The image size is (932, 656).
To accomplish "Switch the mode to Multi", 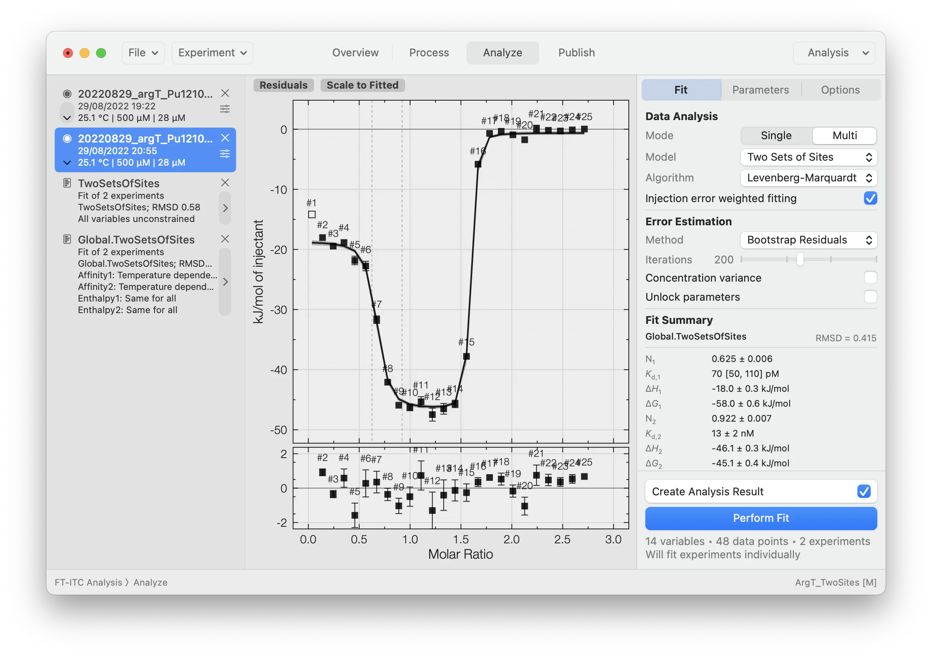I will point(845,136).
